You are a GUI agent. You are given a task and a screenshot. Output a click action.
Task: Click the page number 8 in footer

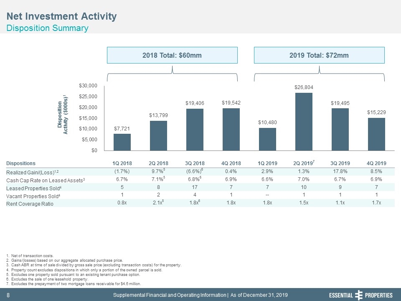pos(8,295)
